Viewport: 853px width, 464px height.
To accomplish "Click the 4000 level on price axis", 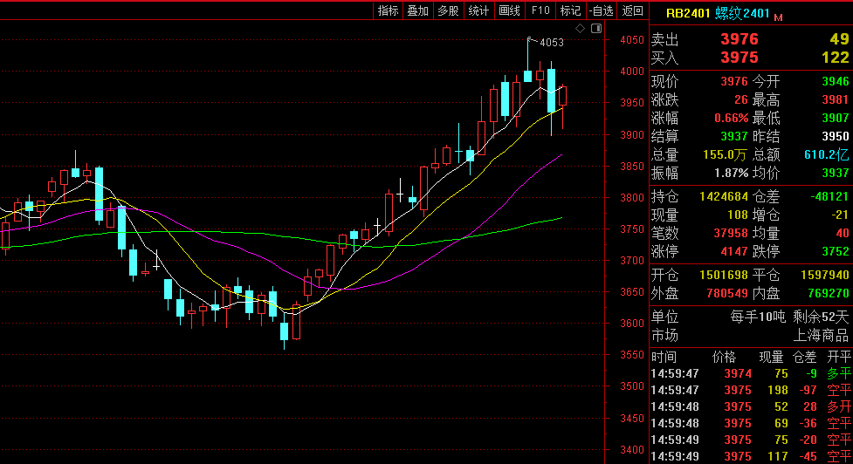I will click(x=631, y=72).
